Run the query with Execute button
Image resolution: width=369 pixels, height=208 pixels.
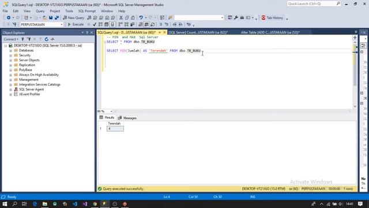(76, 24)
